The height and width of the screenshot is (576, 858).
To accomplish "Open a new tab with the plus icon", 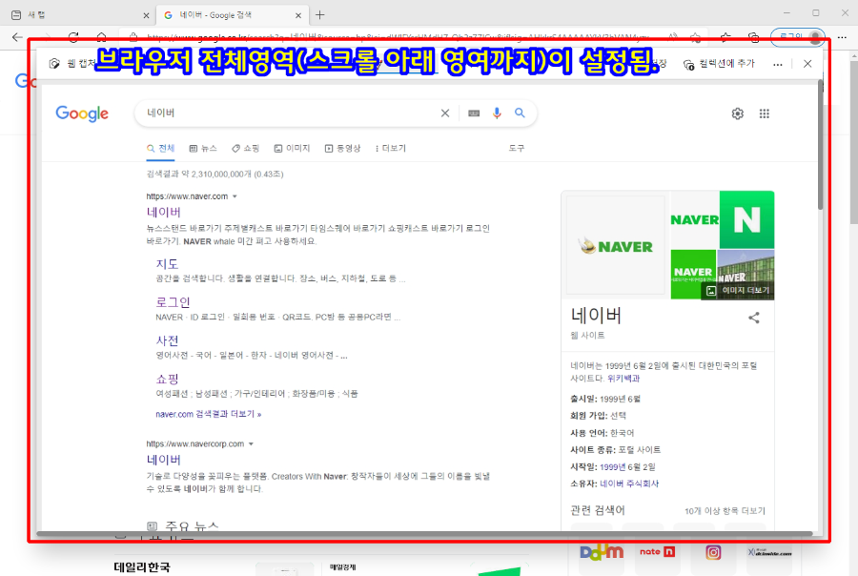I will [320, 15].
